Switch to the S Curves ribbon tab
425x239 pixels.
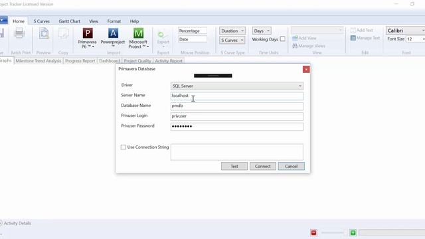[41, 21]
